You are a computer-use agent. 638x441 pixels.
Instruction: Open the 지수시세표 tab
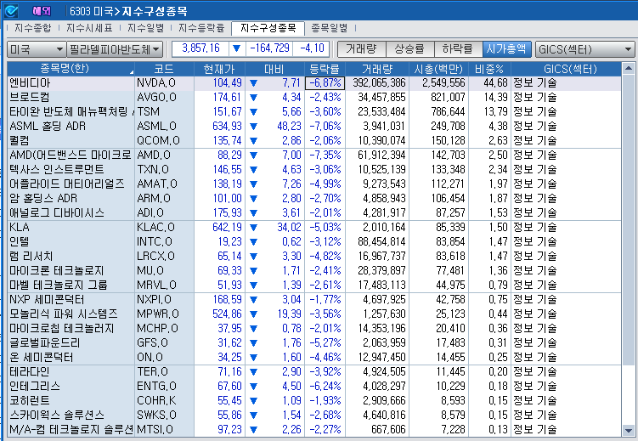coord(89,28)
